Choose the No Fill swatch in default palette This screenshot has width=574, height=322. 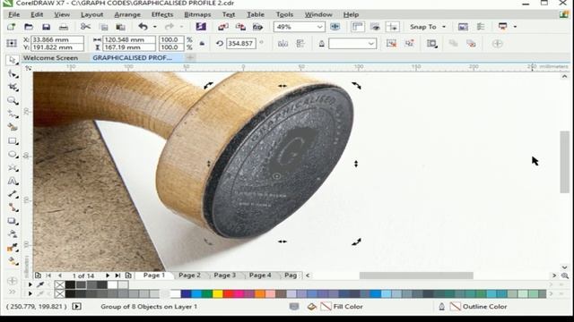tap(59, 293)
